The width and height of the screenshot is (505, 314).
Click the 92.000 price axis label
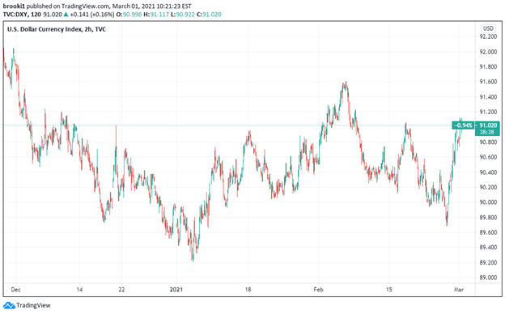click(x=488, y=52)
